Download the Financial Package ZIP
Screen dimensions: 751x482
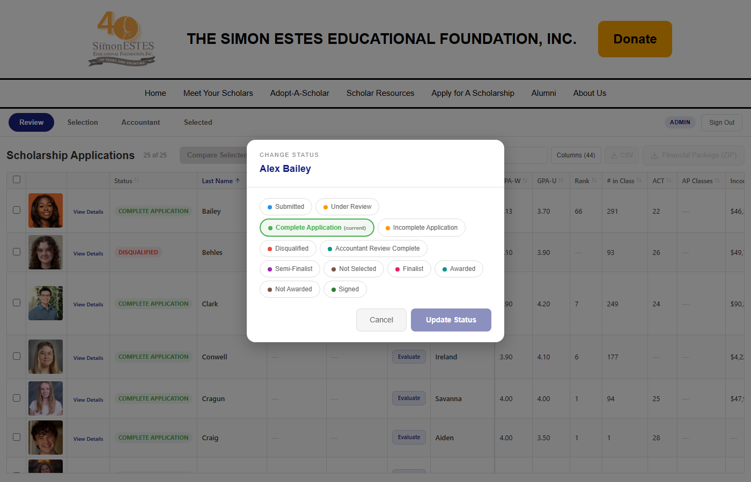click(x=693, y=155)
